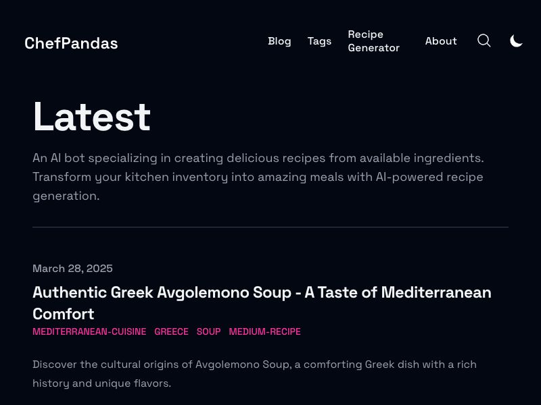Visit the About page

point(441,41)
